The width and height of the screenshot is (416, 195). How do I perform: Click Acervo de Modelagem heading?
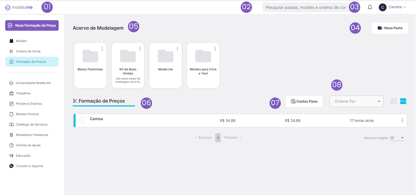(98, 28)
